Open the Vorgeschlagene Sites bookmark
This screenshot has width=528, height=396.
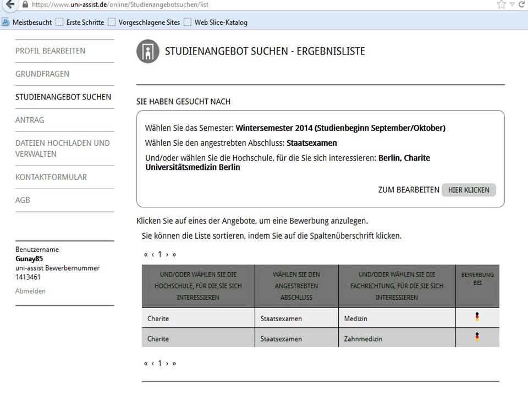144,22
